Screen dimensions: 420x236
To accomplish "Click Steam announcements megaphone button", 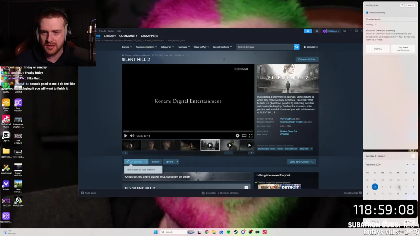I will pos(307,31).
